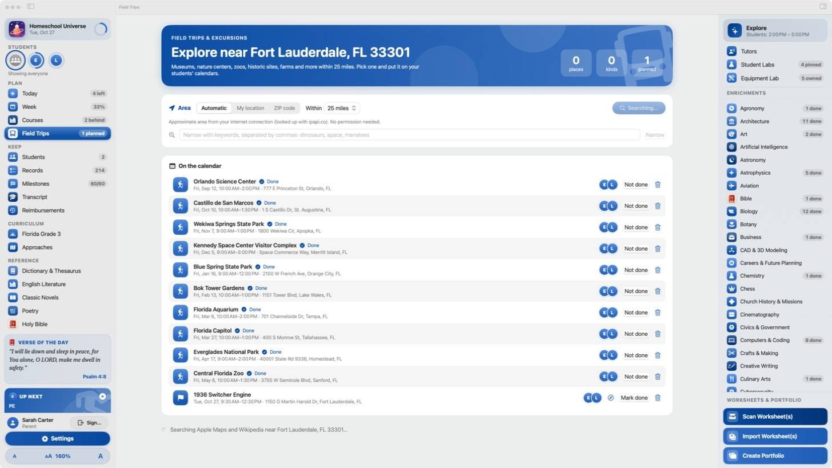Play the Up Next PE item

pos(102,396)
